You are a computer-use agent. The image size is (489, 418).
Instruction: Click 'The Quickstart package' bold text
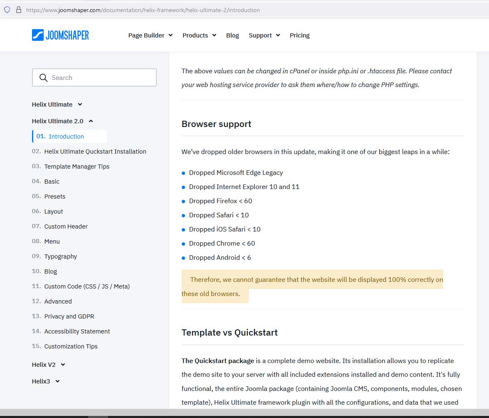tap(218, 361)
